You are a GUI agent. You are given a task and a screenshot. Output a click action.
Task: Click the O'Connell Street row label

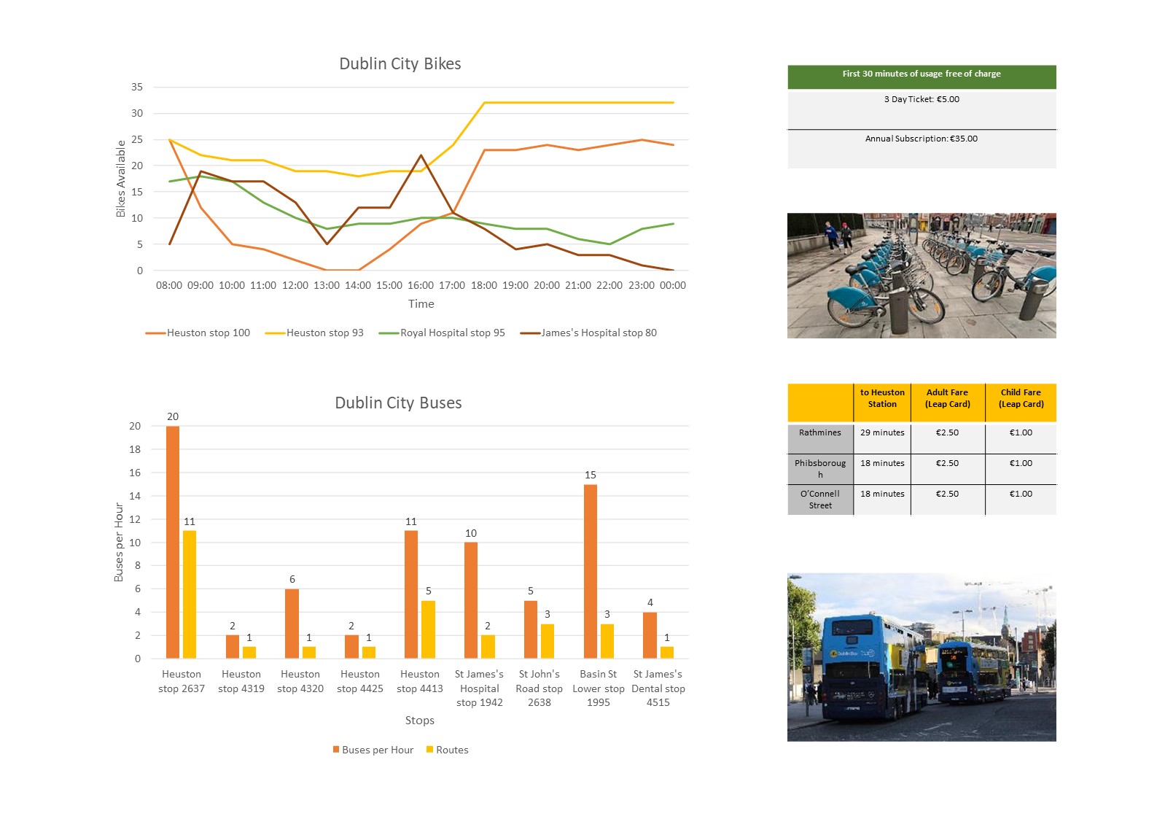coord(819,500)
